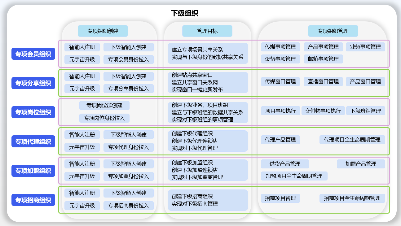
Task: Open 直播窗口管理
Action: [323, 81]
